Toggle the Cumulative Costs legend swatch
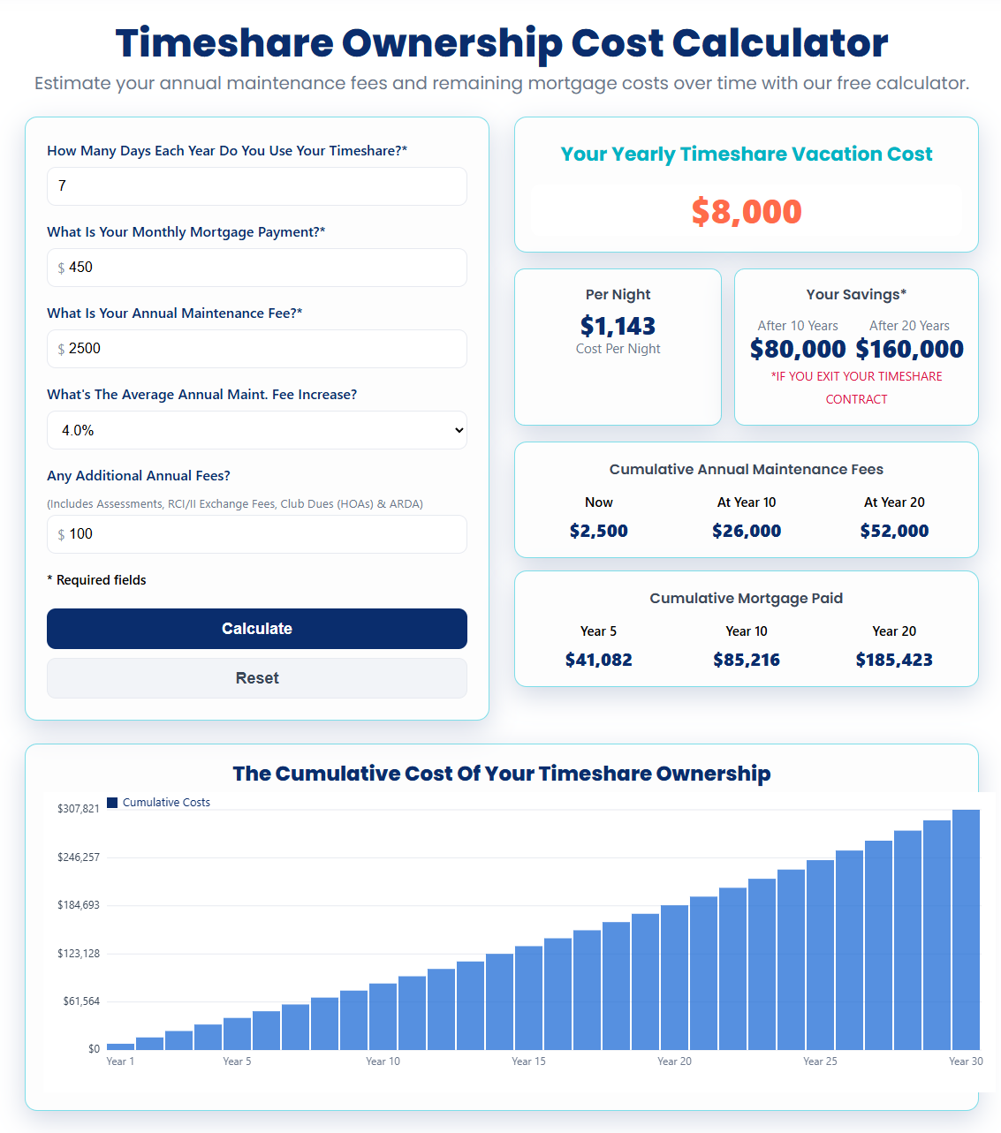The width and height of the screenshot is (1001, 1133). (112, 803)
